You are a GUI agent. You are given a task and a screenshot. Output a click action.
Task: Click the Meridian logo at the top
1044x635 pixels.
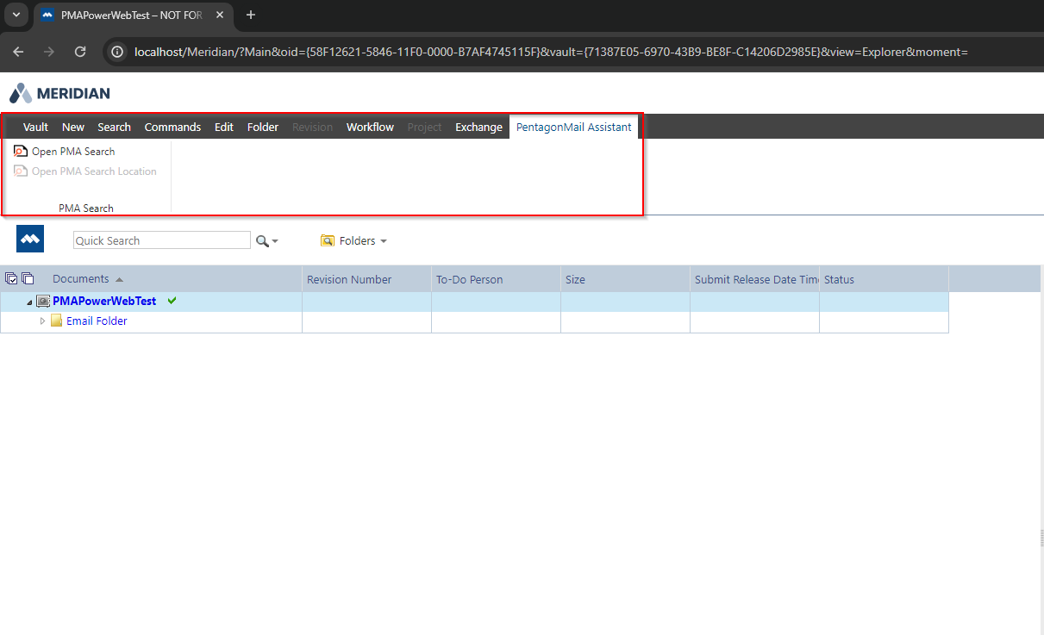click(60, 93)
